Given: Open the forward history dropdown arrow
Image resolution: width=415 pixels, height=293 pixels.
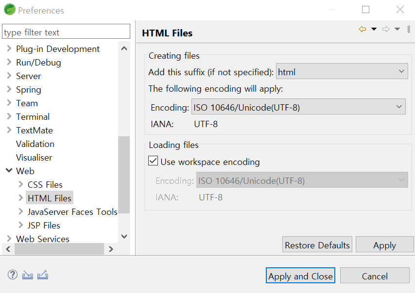Looking at the screenshot, I should pyautogui.click(x=397, y=29).
